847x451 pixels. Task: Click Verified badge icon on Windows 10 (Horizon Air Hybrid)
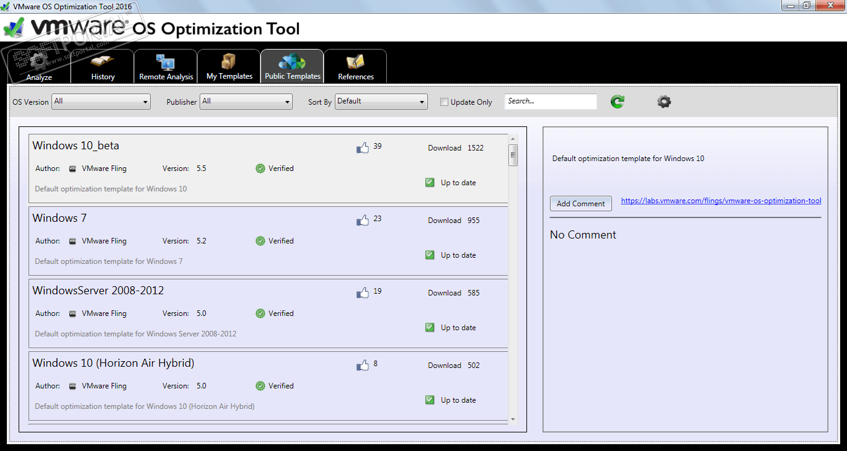click(x=260, y=386)
